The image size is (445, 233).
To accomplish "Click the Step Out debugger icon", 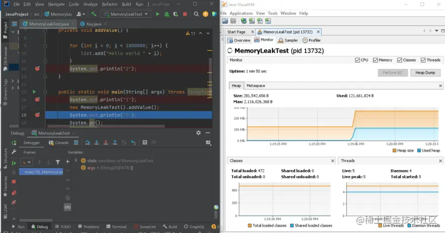I will [115, 143].
